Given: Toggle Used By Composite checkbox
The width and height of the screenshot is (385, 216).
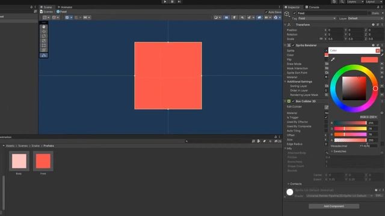Looking at the screenshot, I should pos(326,127).
